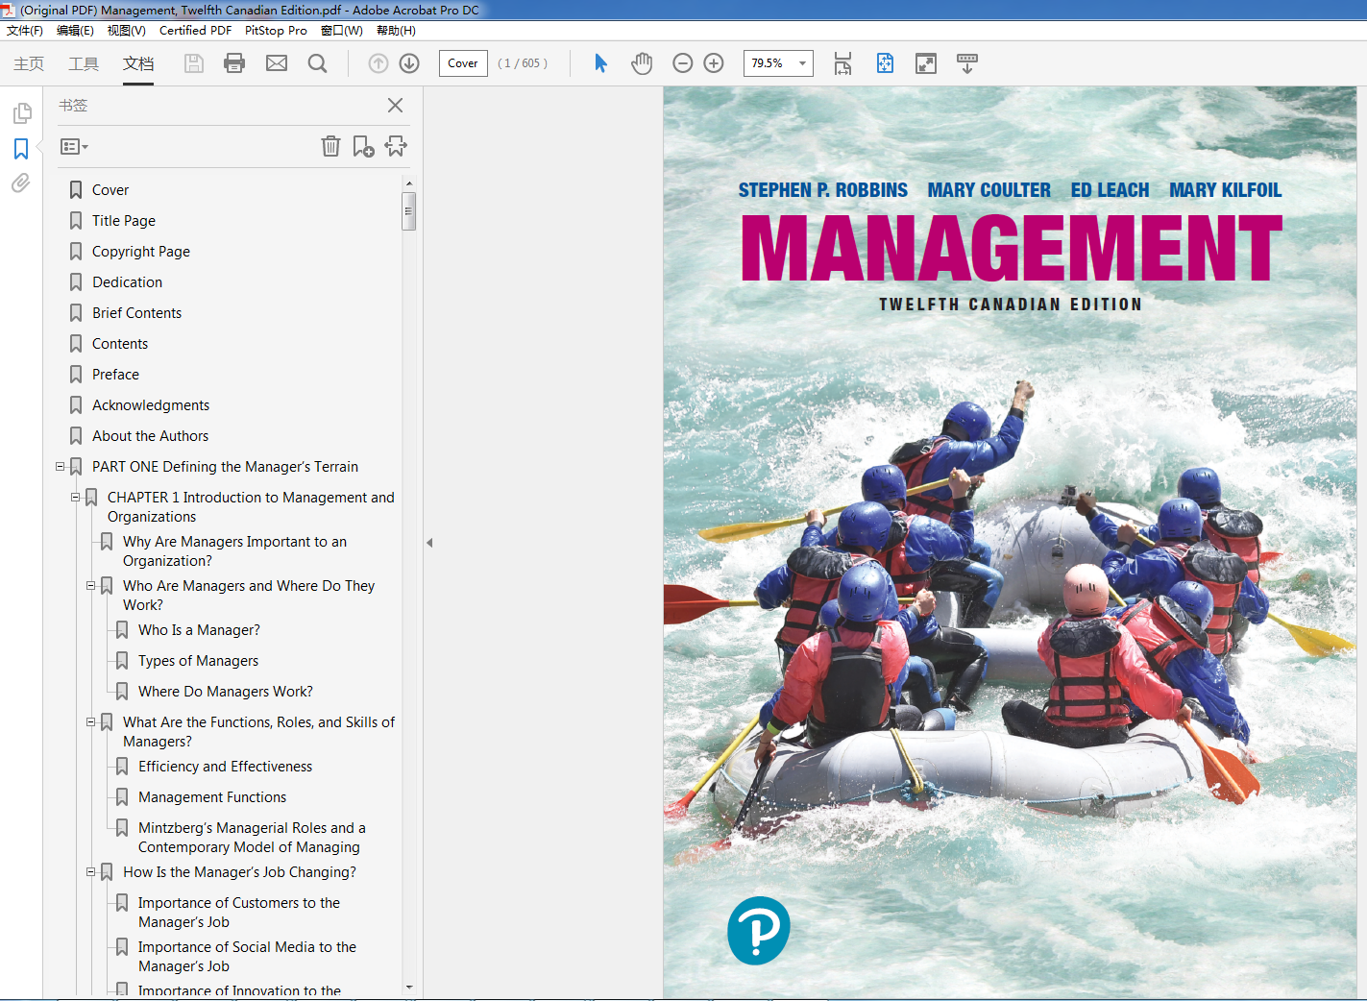The width and height of the screenshot is (1367, 1001).
Task: Open the Attachments paperclip panel
Action: click(x=21, y=183)
